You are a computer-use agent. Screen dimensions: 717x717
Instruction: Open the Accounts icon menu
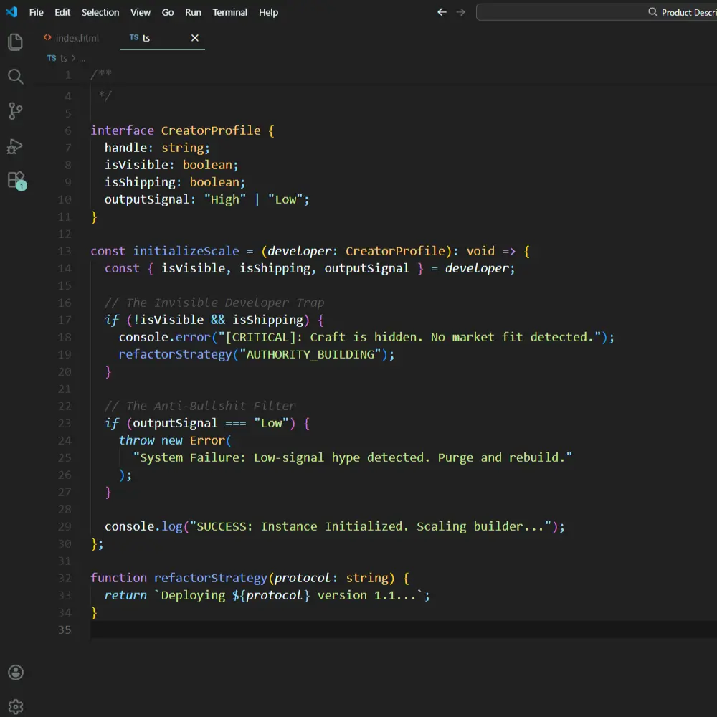[x=15, y=673]
